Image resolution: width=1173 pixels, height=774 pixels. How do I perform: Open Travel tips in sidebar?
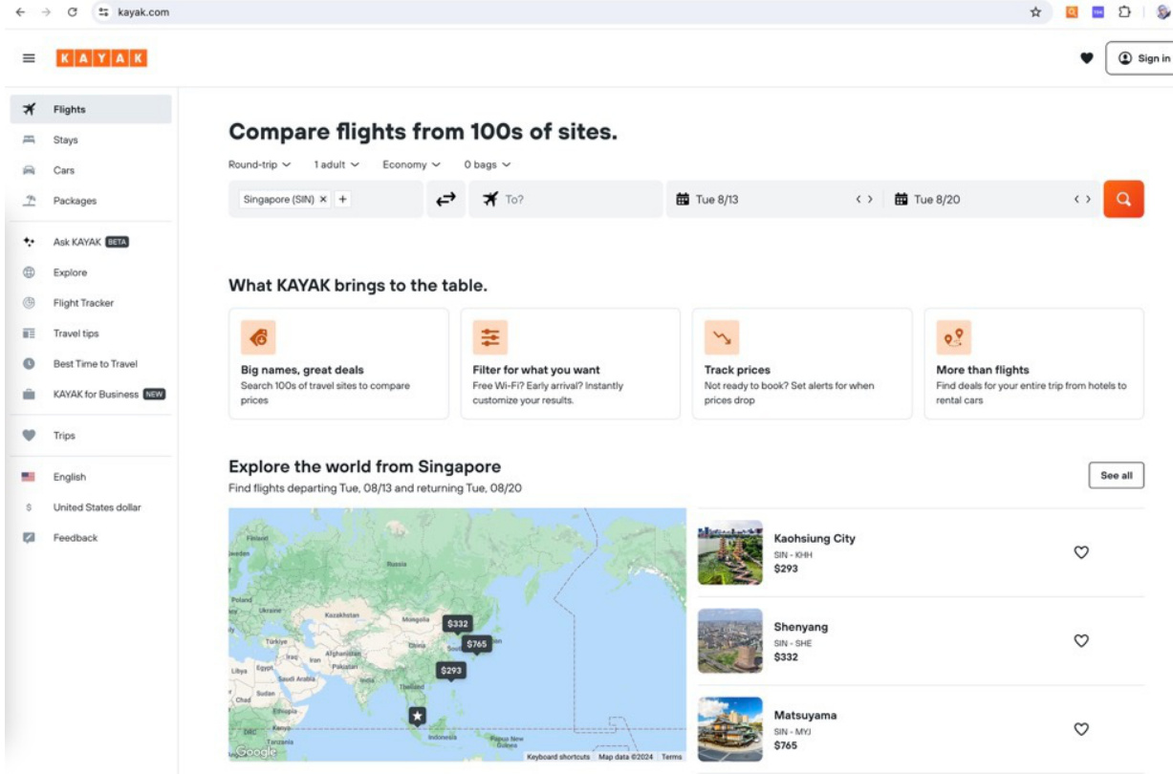(91, 333)
